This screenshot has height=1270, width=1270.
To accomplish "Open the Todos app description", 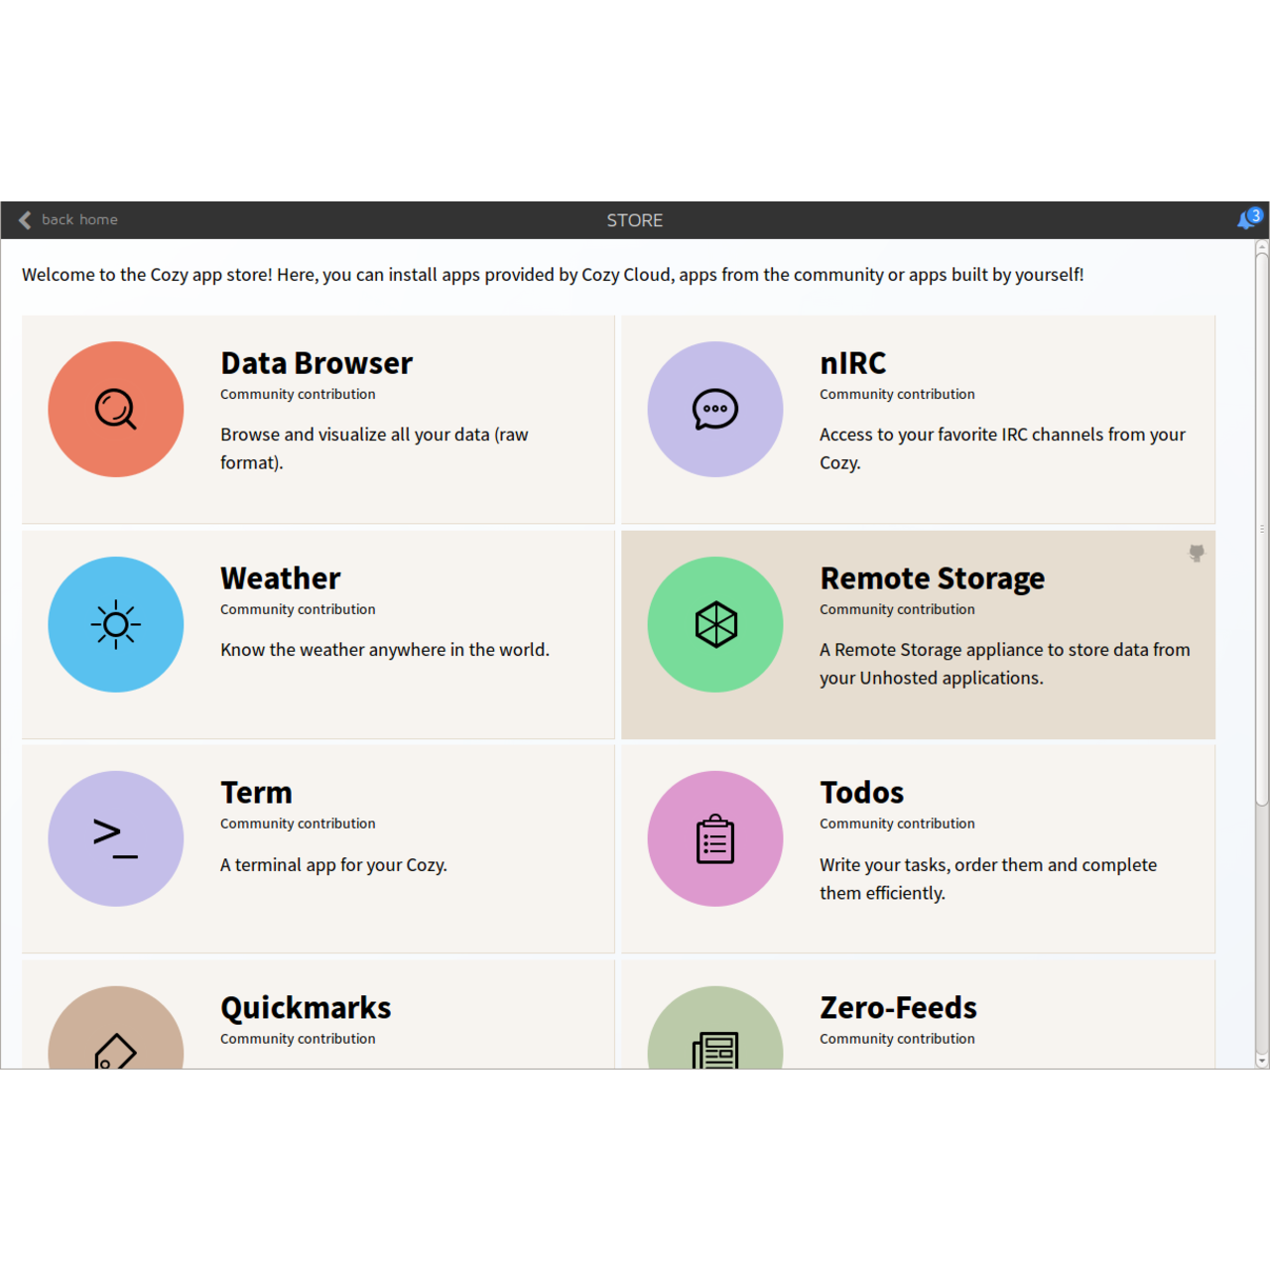I will 987,878.
